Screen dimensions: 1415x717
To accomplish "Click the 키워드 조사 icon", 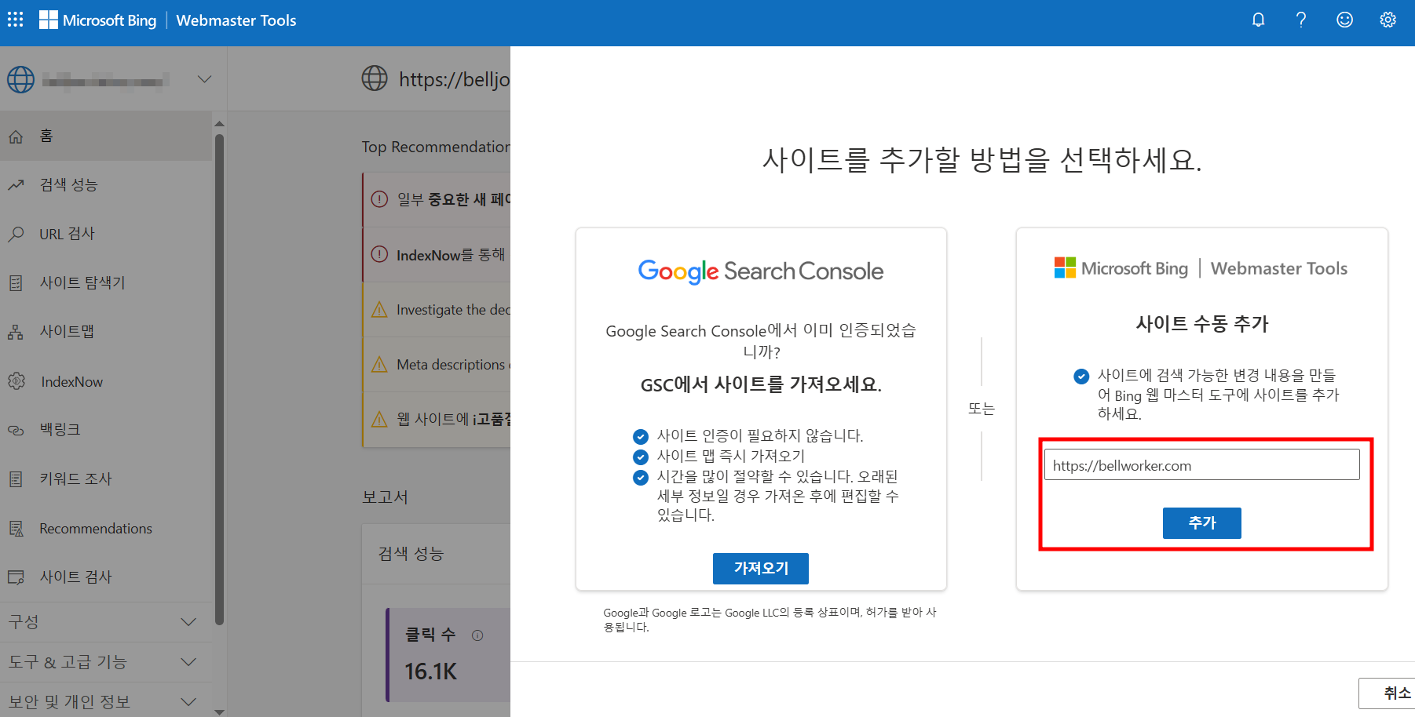I will [x=16, y=479].
